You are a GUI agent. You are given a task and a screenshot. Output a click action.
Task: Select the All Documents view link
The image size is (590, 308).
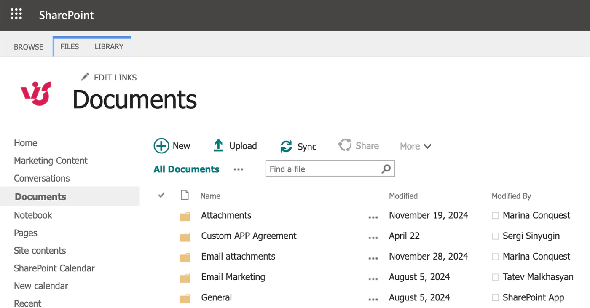[186, 169]
